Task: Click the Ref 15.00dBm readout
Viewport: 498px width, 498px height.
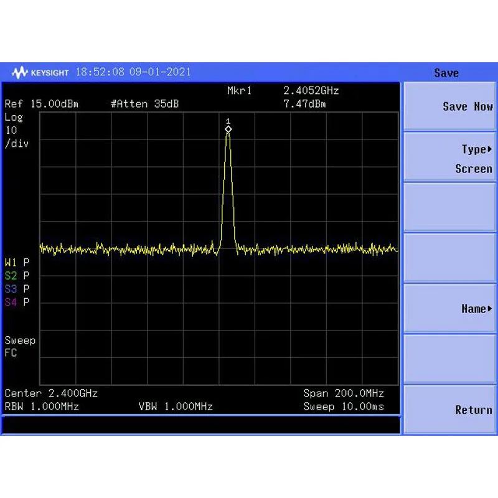Action: pyautogui.click(x=41, y=104)
